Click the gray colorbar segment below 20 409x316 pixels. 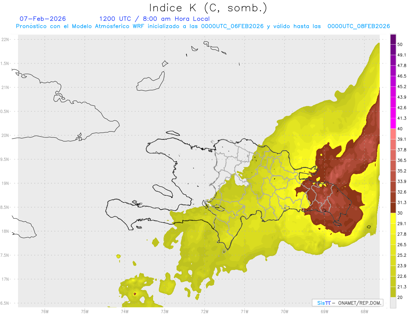pyautogui.click(x=393, y=303)
